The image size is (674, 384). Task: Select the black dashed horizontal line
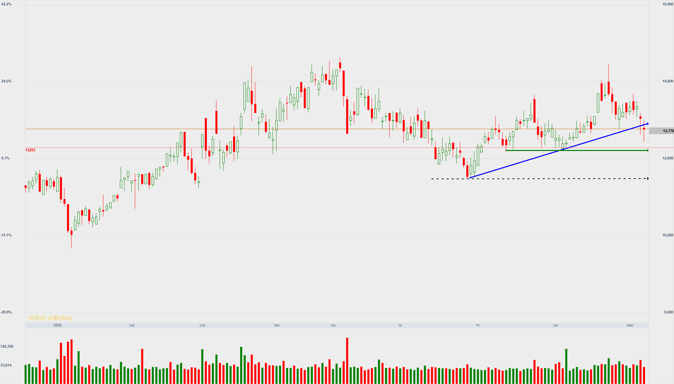[x=540, y=179]
